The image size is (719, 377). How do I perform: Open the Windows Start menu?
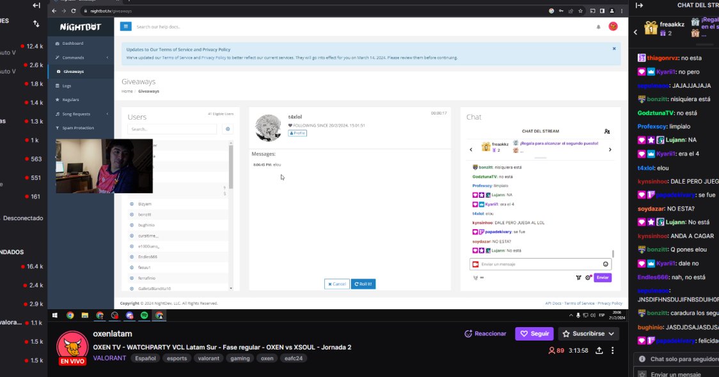[x=55, y=316]
